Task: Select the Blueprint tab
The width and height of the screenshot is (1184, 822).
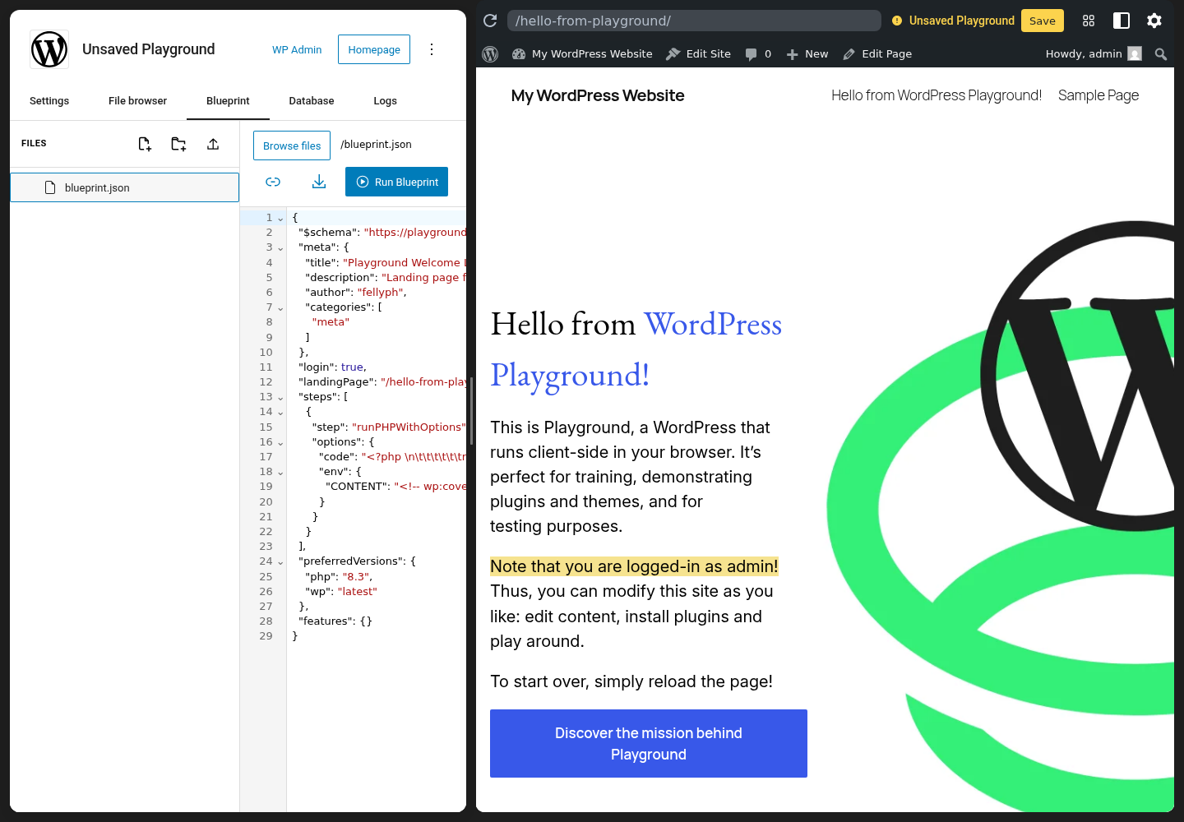Action: [228, 101]
